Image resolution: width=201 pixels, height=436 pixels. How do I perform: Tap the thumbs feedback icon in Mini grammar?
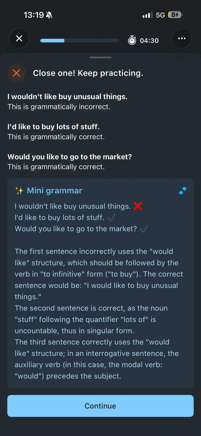[183, 191]
